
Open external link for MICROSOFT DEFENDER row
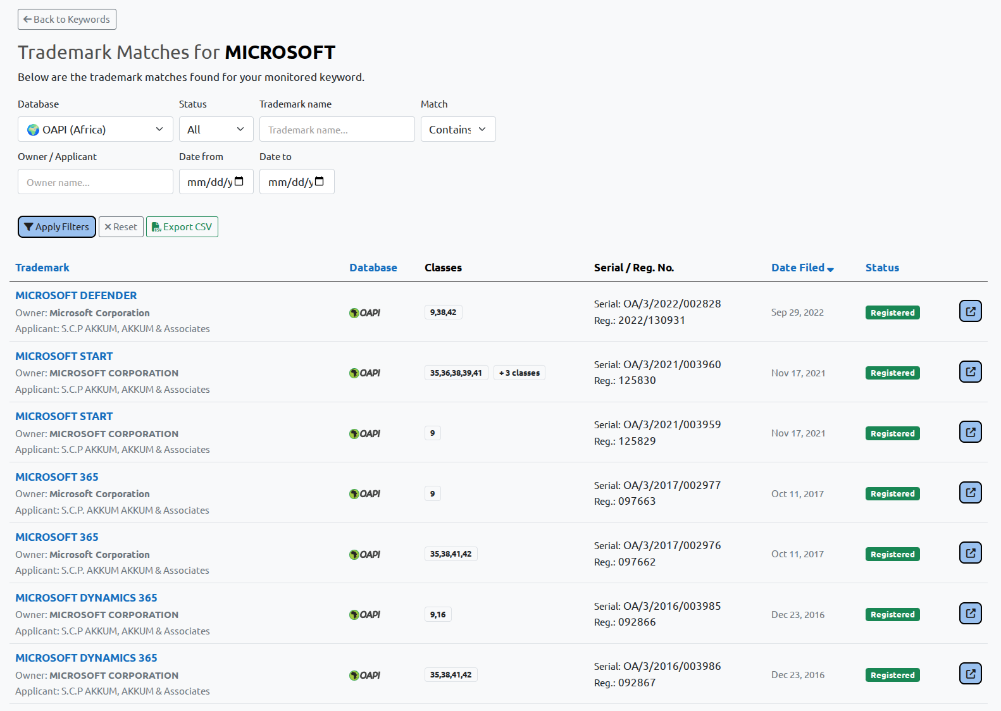point(970,311)
